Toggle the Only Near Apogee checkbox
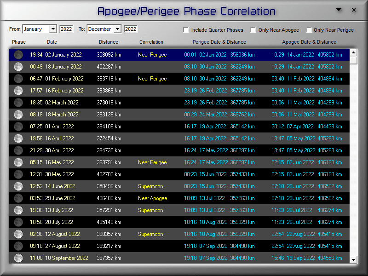 253,30
